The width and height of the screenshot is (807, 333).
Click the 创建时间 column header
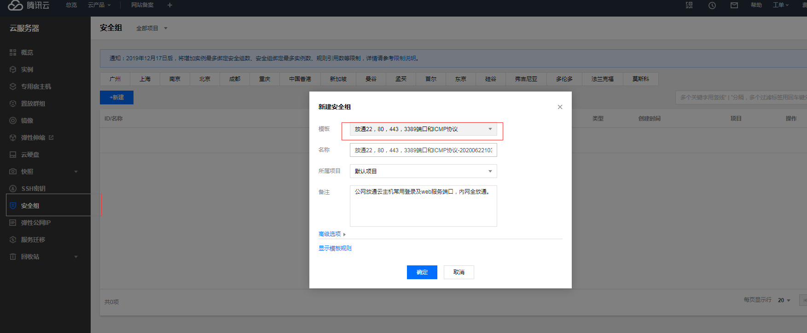(x=649, y=119)
